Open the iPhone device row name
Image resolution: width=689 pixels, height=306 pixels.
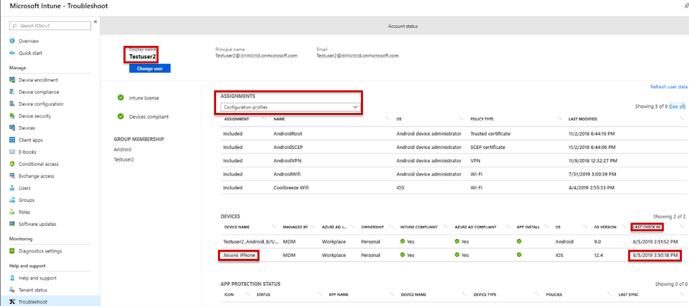click(x=239, y=255)
